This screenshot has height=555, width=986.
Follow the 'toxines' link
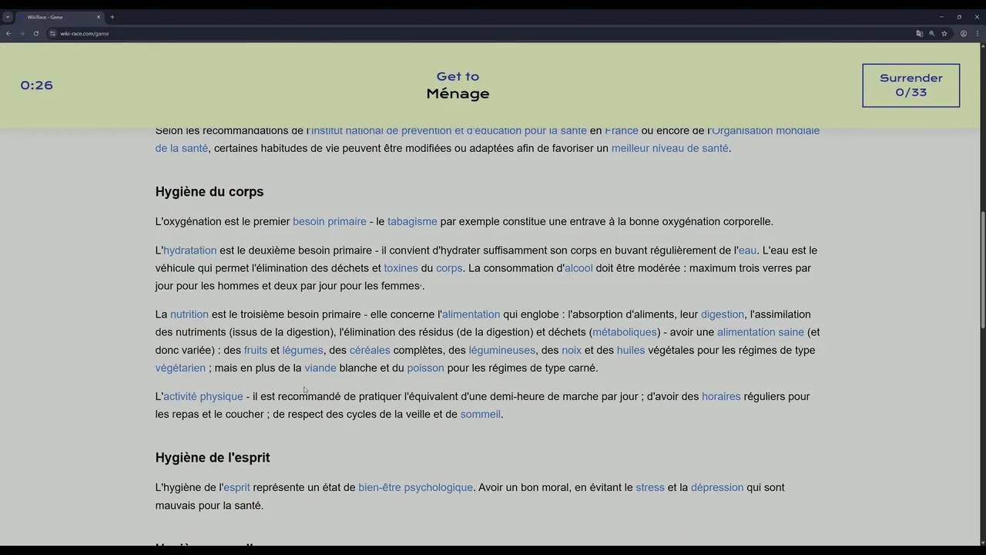pos(401,268)
